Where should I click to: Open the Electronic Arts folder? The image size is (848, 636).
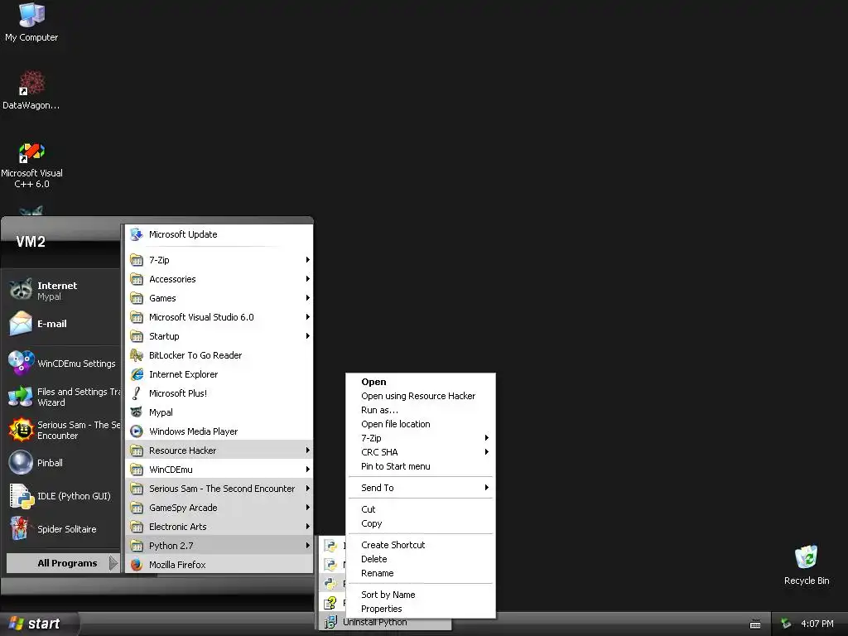tap(219, 526)
